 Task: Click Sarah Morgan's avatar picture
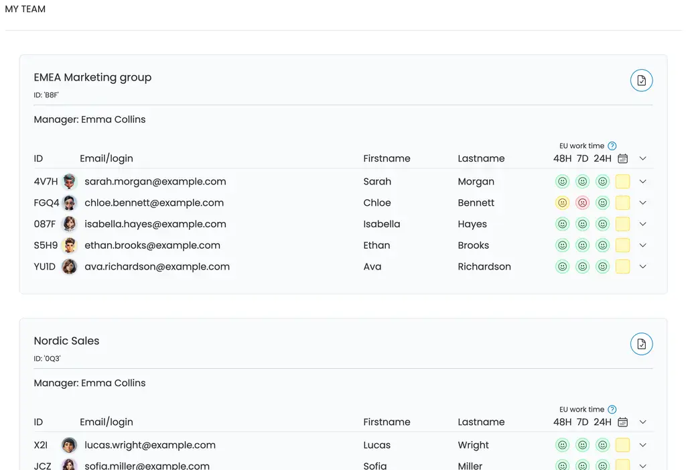point(70,182)
